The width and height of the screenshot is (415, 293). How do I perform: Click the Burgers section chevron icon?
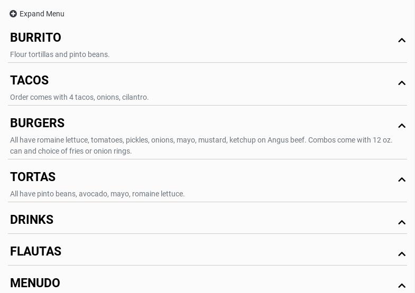point(402,126)
